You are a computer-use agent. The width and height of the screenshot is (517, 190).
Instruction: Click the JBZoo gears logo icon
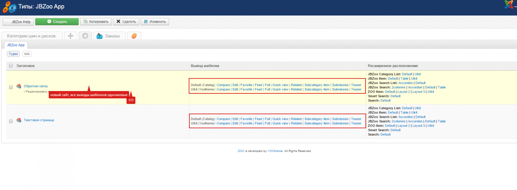point(9,7)
